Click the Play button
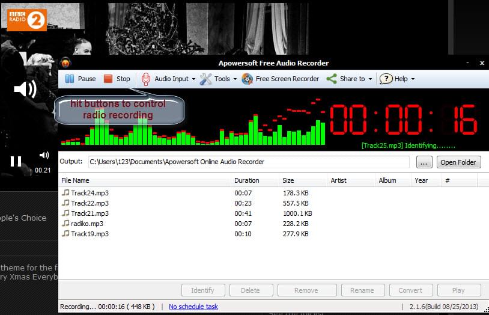The width and height of the screenshot is (489, 315). point(459,290)
